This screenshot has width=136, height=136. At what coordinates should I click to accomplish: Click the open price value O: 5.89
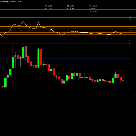tap(49, 6)
